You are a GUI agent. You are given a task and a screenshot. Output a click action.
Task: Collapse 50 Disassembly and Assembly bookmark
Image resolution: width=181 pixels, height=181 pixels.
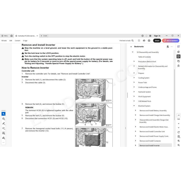133,52
